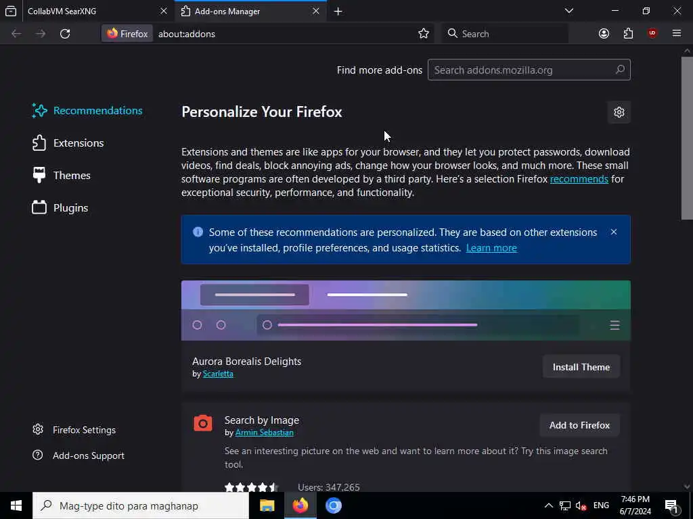Show hidden system tray icons
This screenshot has width=693, height=519.
(548, 505)
